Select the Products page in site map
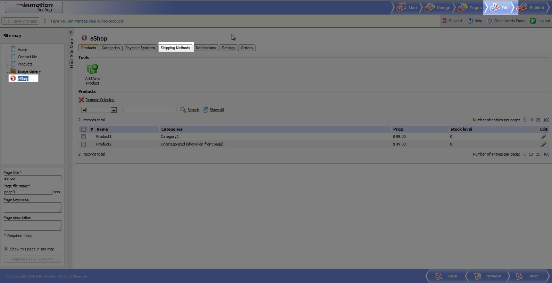 coord(25,64)
